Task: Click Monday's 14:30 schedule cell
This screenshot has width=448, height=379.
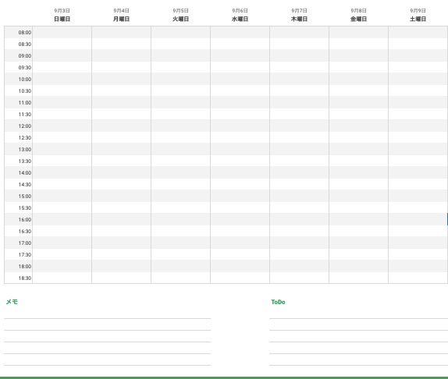Action: [122, 185]
